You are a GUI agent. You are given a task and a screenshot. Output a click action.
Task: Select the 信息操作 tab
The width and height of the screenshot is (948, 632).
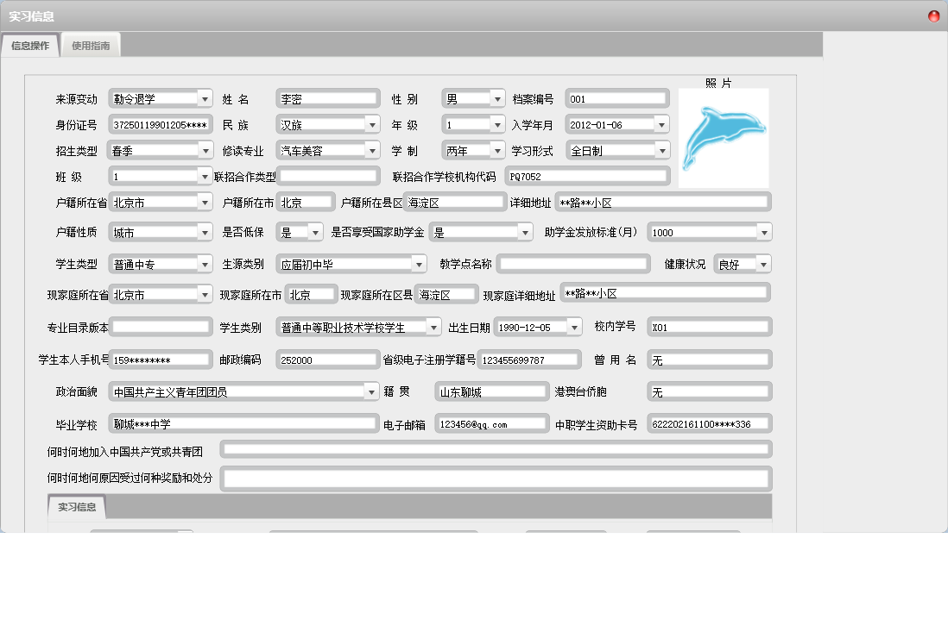30,46
